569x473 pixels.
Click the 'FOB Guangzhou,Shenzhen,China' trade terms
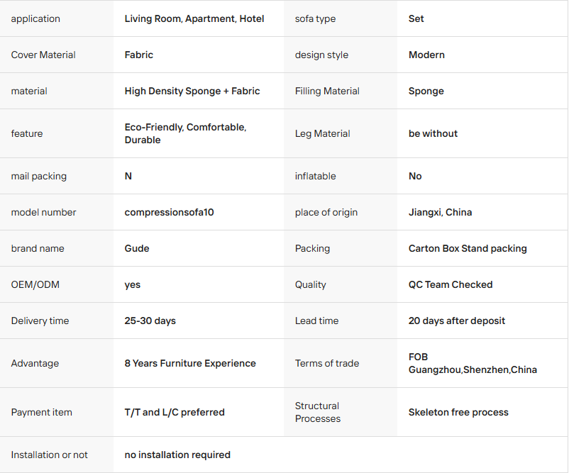point(473,363)
